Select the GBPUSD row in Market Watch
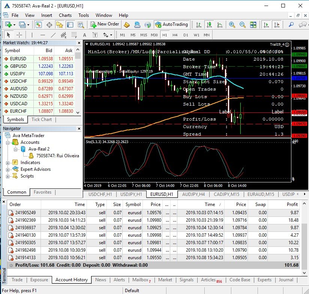The width and height of the screenshot is (309, 294). coord(38,66)
